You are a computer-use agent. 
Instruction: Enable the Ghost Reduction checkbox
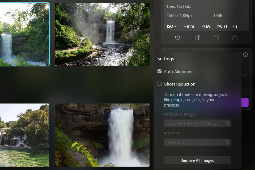[160, 84]
